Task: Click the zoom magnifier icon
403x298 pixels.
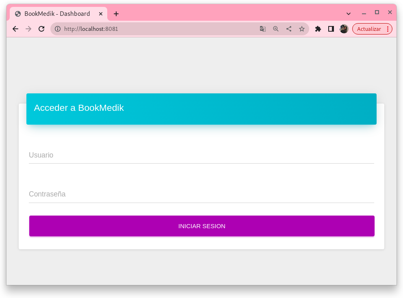Action: click(x=276, y=29)
